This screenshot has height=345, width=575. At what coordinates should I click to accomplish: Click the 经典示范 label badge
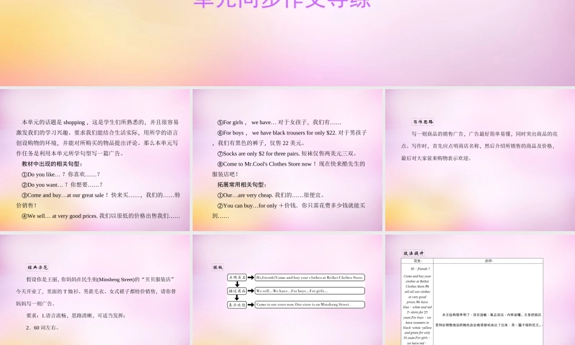[37, 267]
